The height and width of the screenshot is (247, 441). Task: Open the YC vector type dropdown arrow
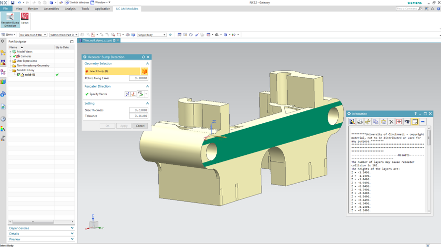pyautogui.click(x=146, y=94)
